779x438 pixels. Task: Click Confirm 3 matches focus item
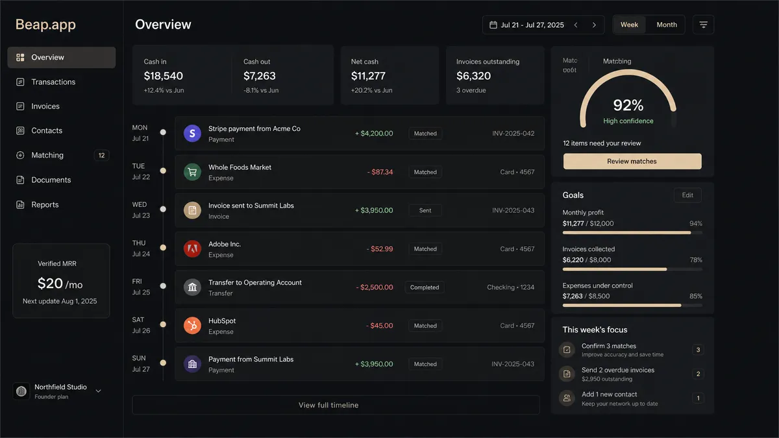631,350
